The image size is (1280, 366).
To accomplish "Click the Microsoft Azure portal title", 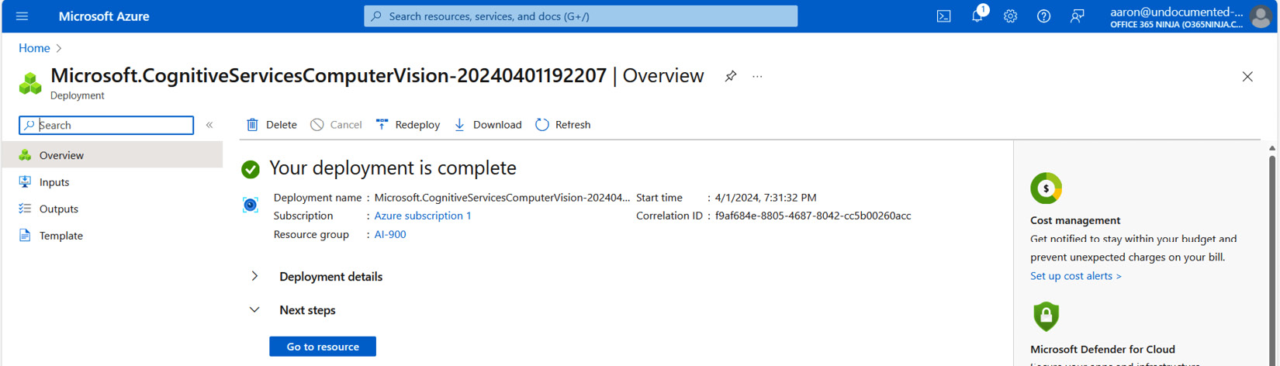I will pos(104,16).
